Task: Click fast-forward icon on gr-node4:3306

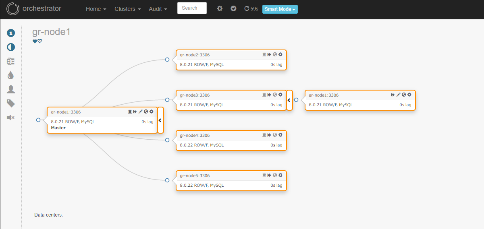Action: click(269, 135)
